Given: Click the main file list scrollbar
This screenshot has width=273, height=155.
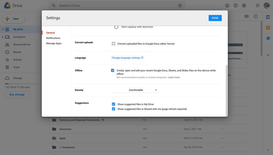Looking at the screenshot, I should 261,38.
